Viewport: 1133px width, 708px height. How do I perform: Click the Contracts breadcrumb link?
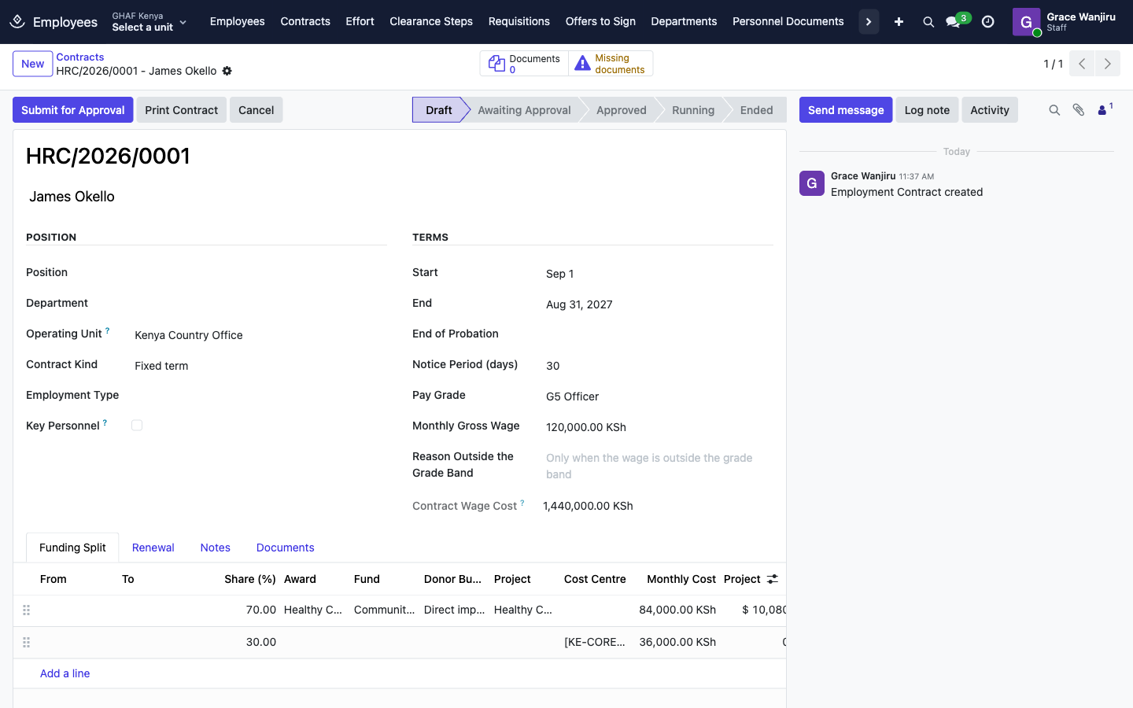click(80, 57)
